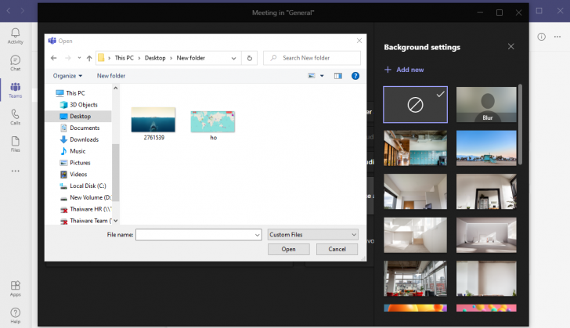
Task: Open Chat in the Teams sidebar
Action: [16, 63]
